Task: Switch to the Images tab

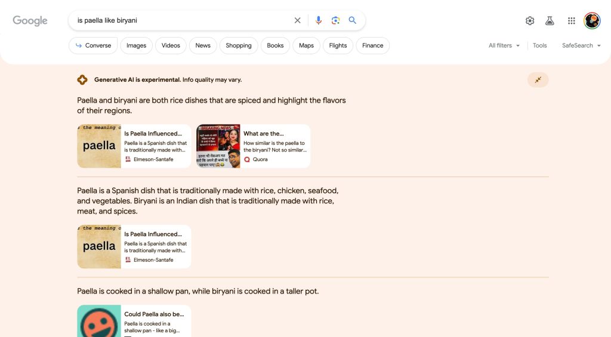Action: [136, 45]
